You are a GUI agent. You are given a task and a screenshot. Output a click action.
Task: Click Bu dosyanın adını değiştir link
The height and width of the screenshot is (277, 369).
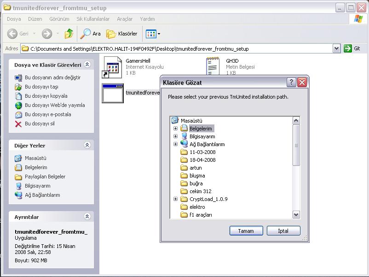(x=53, y=77)
